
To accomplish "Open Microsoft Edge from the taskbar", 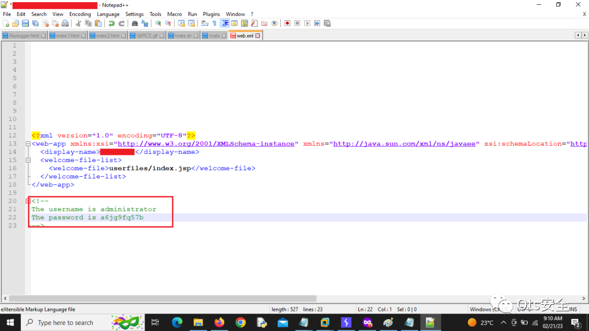I will click(x=177, y=322).
